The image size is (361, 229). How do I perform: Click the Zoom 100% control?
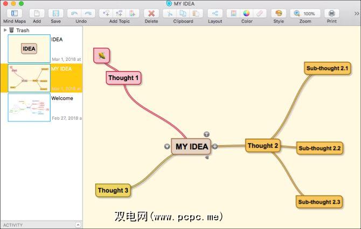[305, 13]
